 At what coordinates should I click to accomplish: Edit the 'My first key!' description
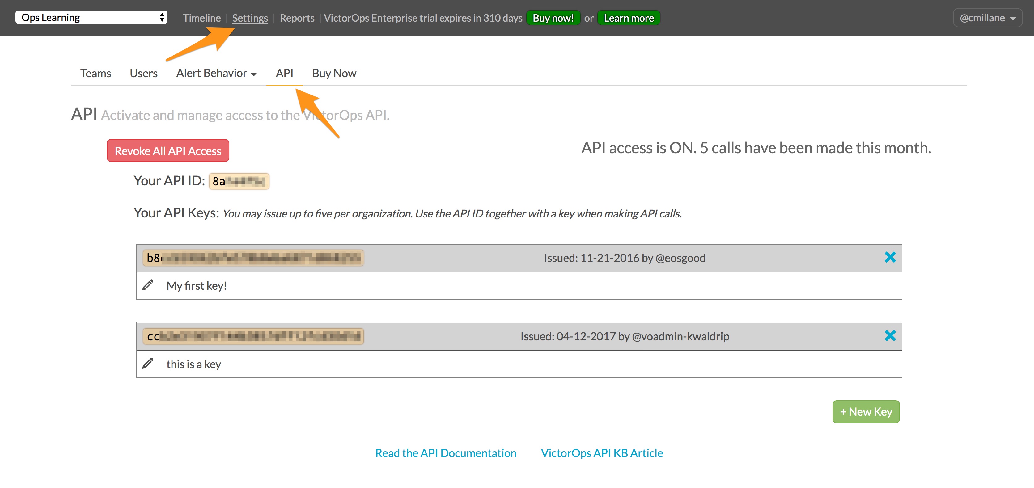(148, 285)
